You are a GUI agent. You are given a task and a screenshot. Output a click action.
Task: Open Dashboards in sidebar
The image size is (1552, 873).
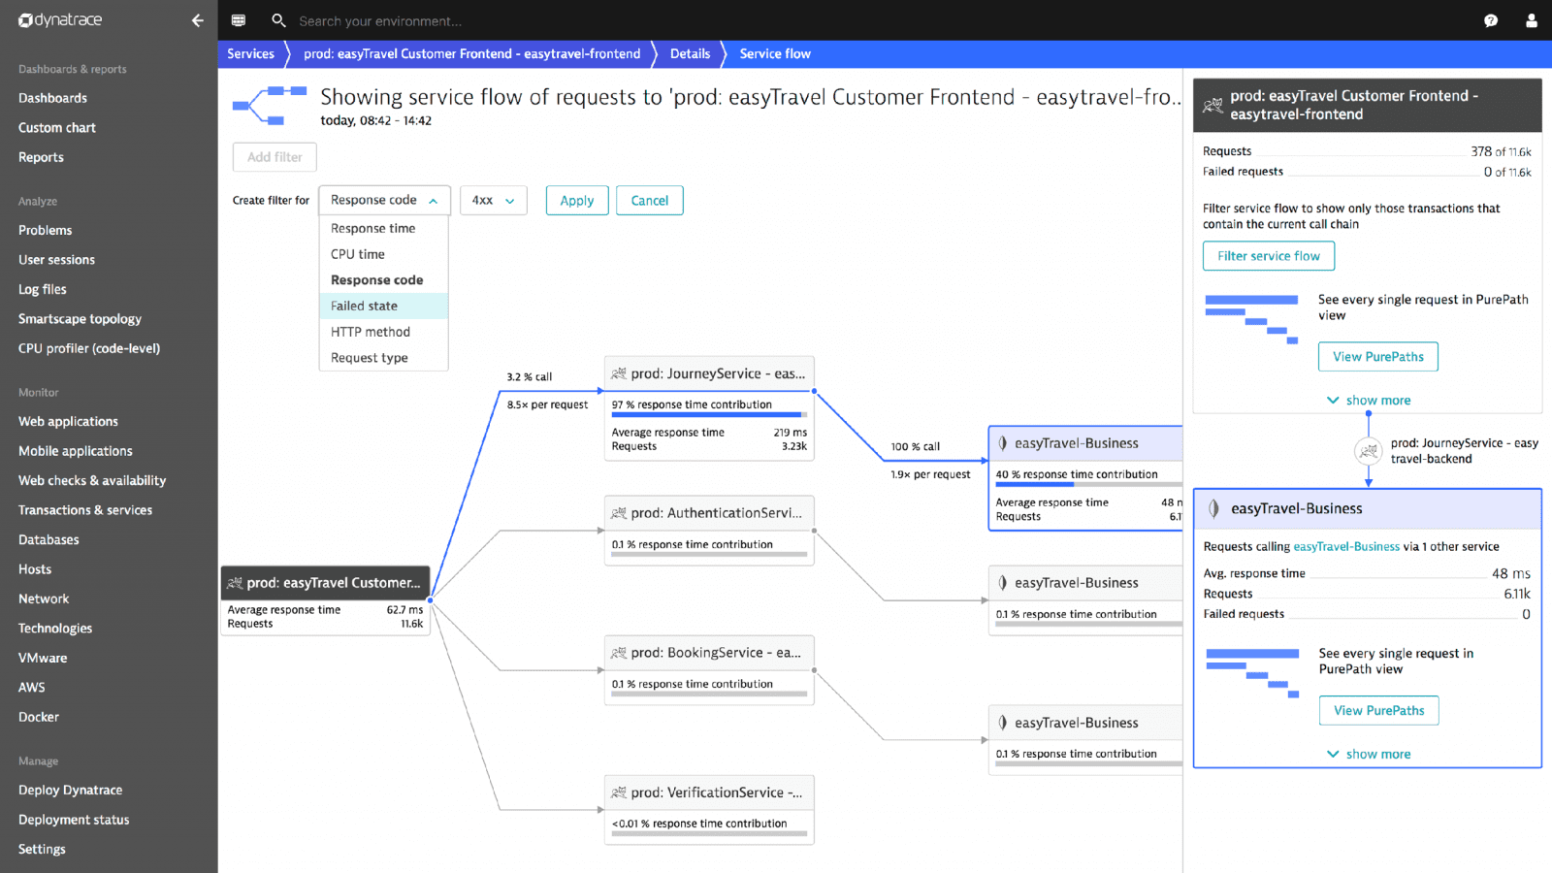click(x=52, y=98)
